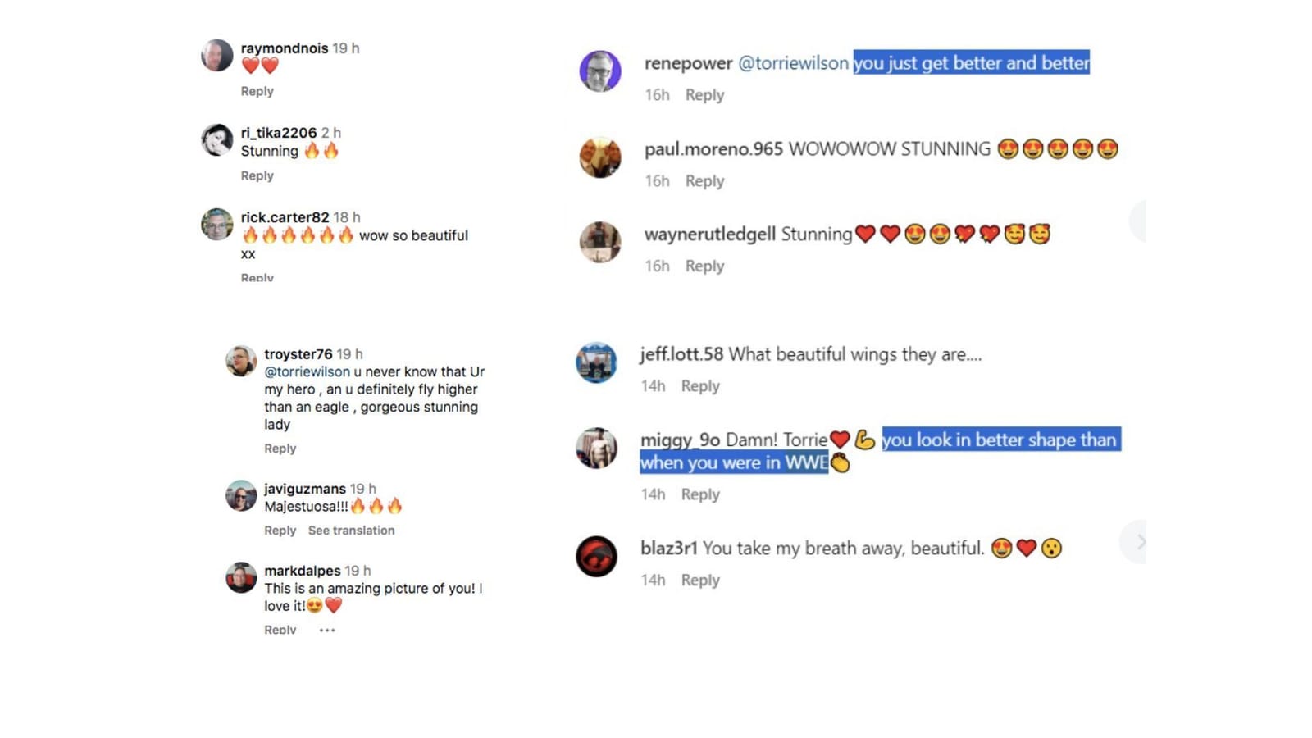Screen dimensions: 1312x738
Task: Reply to renepower's comment
Action: pyautogui.click(x=704, y=95)
